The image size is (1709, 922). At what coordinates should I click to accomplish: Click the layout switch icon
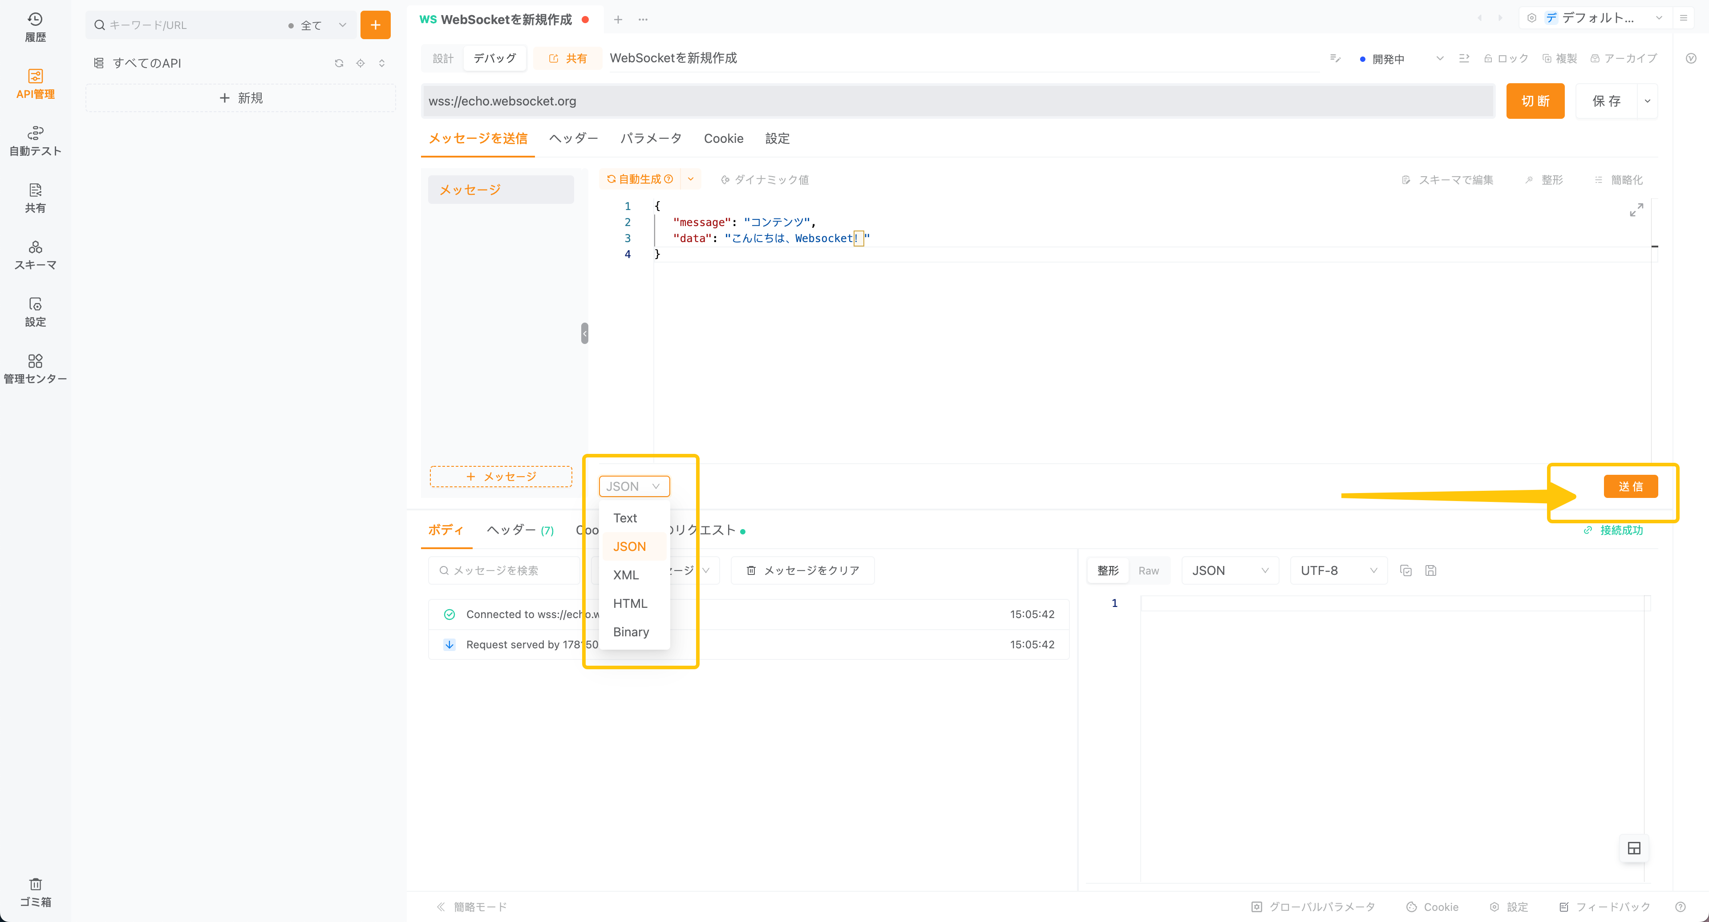[1634, 848]
